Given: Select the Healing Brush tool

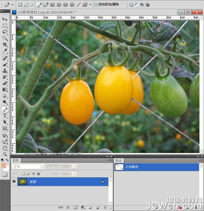Looking at the screenshot, I should 5,58.
